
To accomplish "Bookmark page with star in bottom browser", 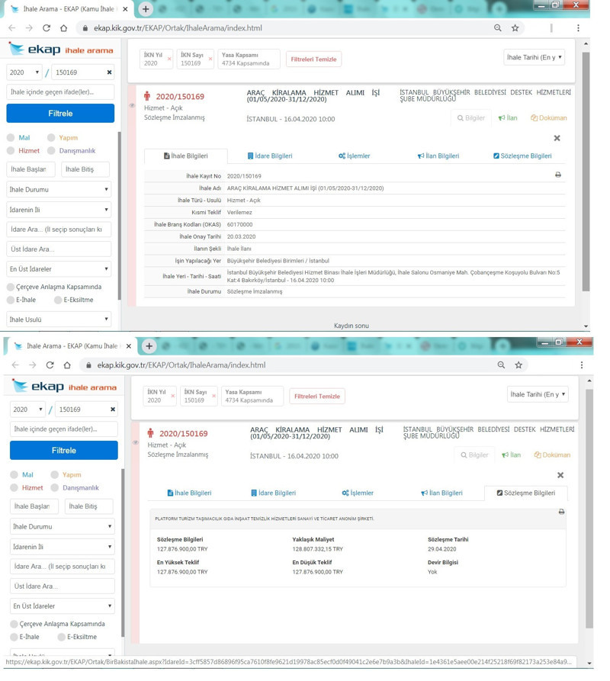I will coord(518,365).
